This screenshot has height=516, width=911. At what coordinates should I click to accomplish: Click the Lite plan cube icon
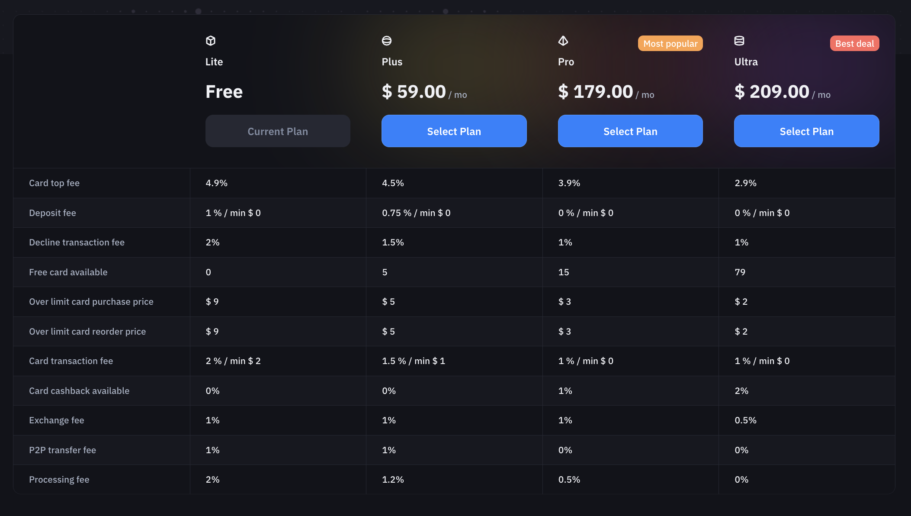pyautogui.click(x=211, y=41)
